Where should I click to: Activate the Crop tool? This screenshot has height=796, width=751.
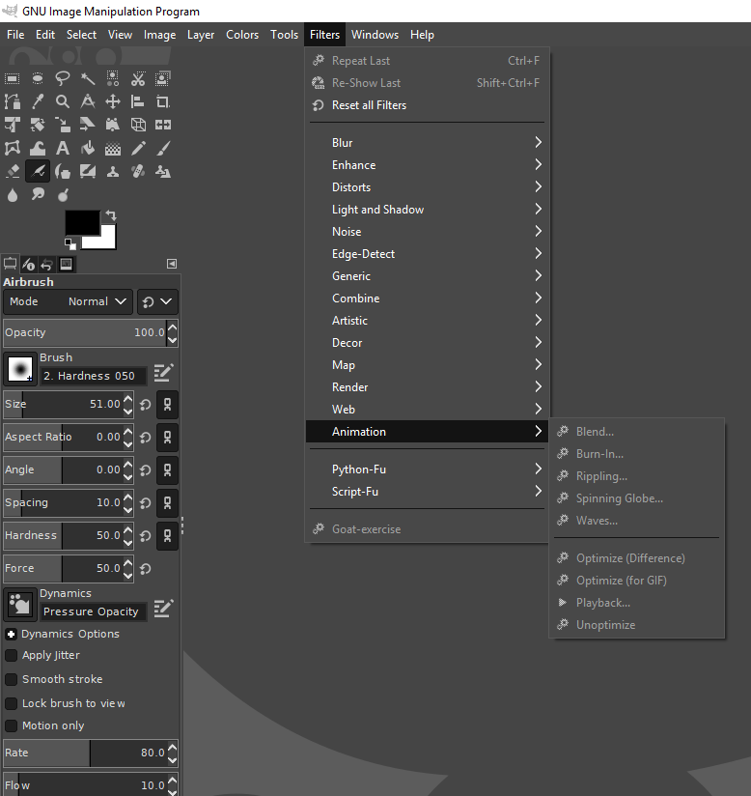(x=163, y=101)
